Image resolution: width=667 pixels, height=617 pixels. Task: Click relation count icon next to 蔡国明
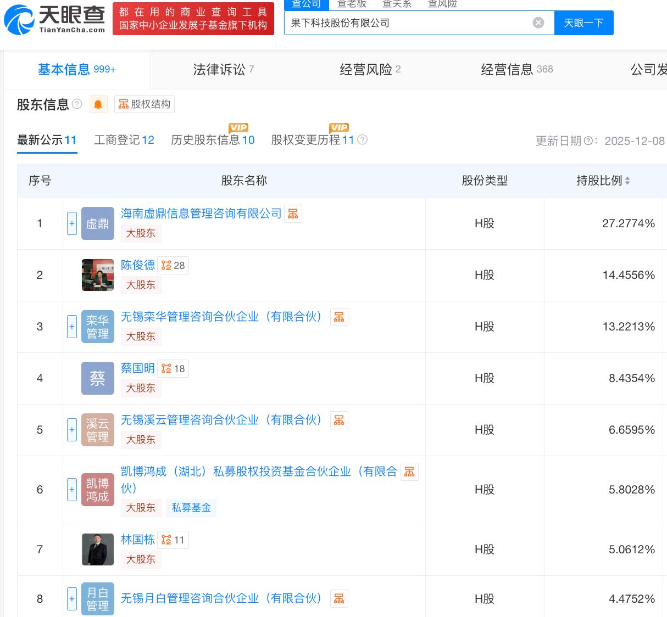pos(173,369)
